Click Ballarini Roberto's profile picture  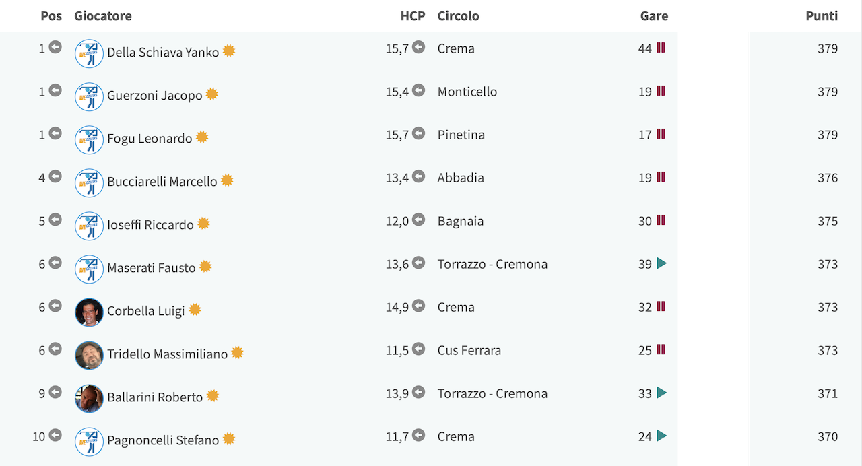[89, 399]
